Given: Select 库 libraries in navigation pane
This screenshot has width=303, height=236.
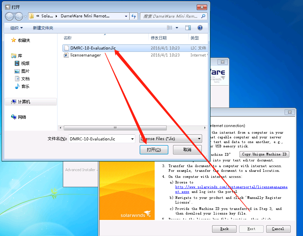Looking at the screenshot, I should (20, 56).
